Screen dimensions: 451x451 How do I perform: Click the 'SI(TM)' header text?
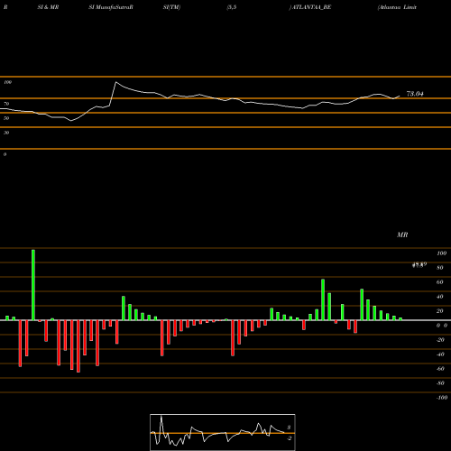click(171, 7)
